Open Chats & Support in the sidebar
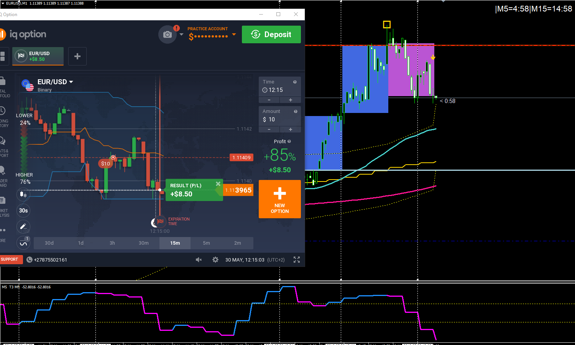Screen dimensions: 575x345 3,147
